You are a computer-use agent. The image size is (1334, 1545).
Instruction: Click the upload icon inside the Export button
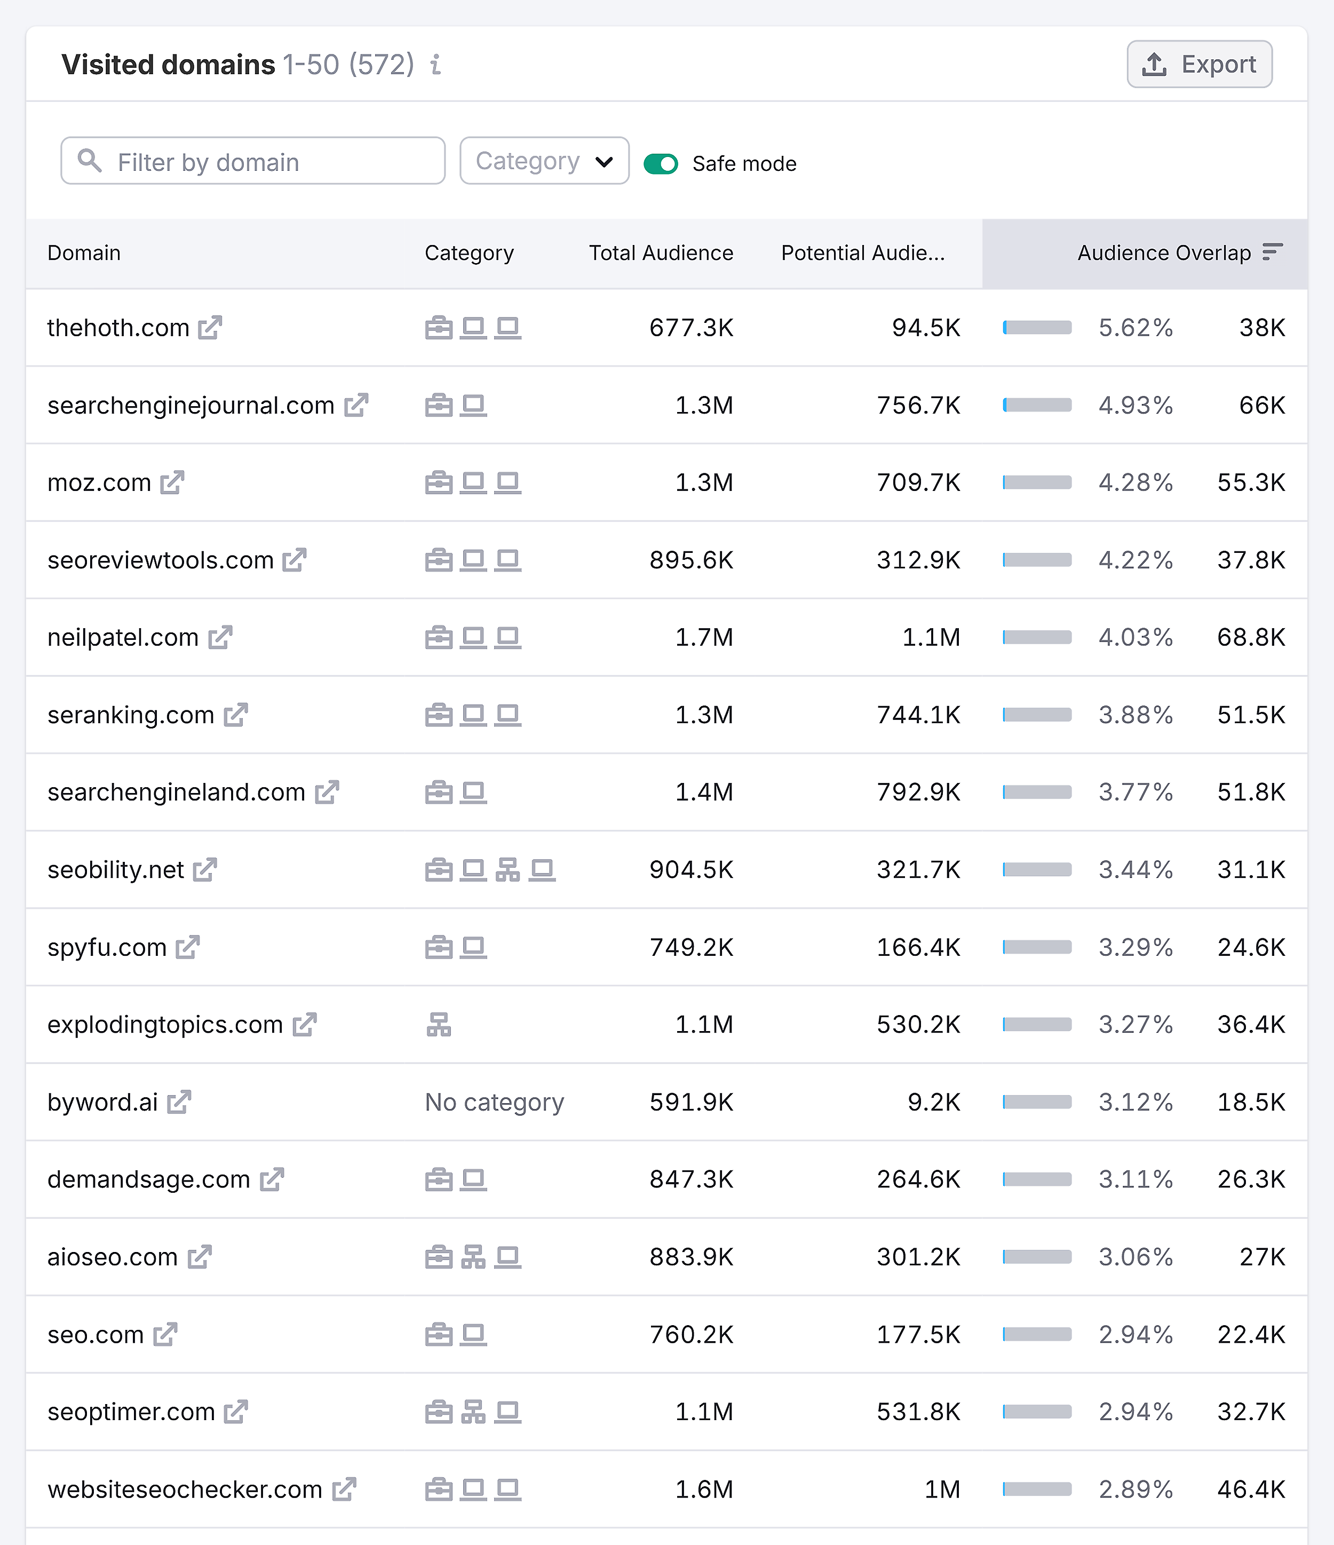pos(1154,64)
